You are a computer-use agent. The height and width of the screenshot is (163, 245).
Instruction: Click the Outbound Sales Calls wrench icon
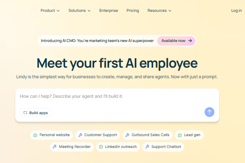pos(127,135)
